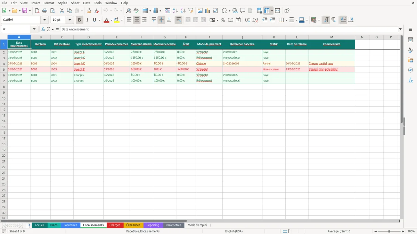Toggle Wrap Text
Viewport: 417px width, 234px height.
pos(178,20)
